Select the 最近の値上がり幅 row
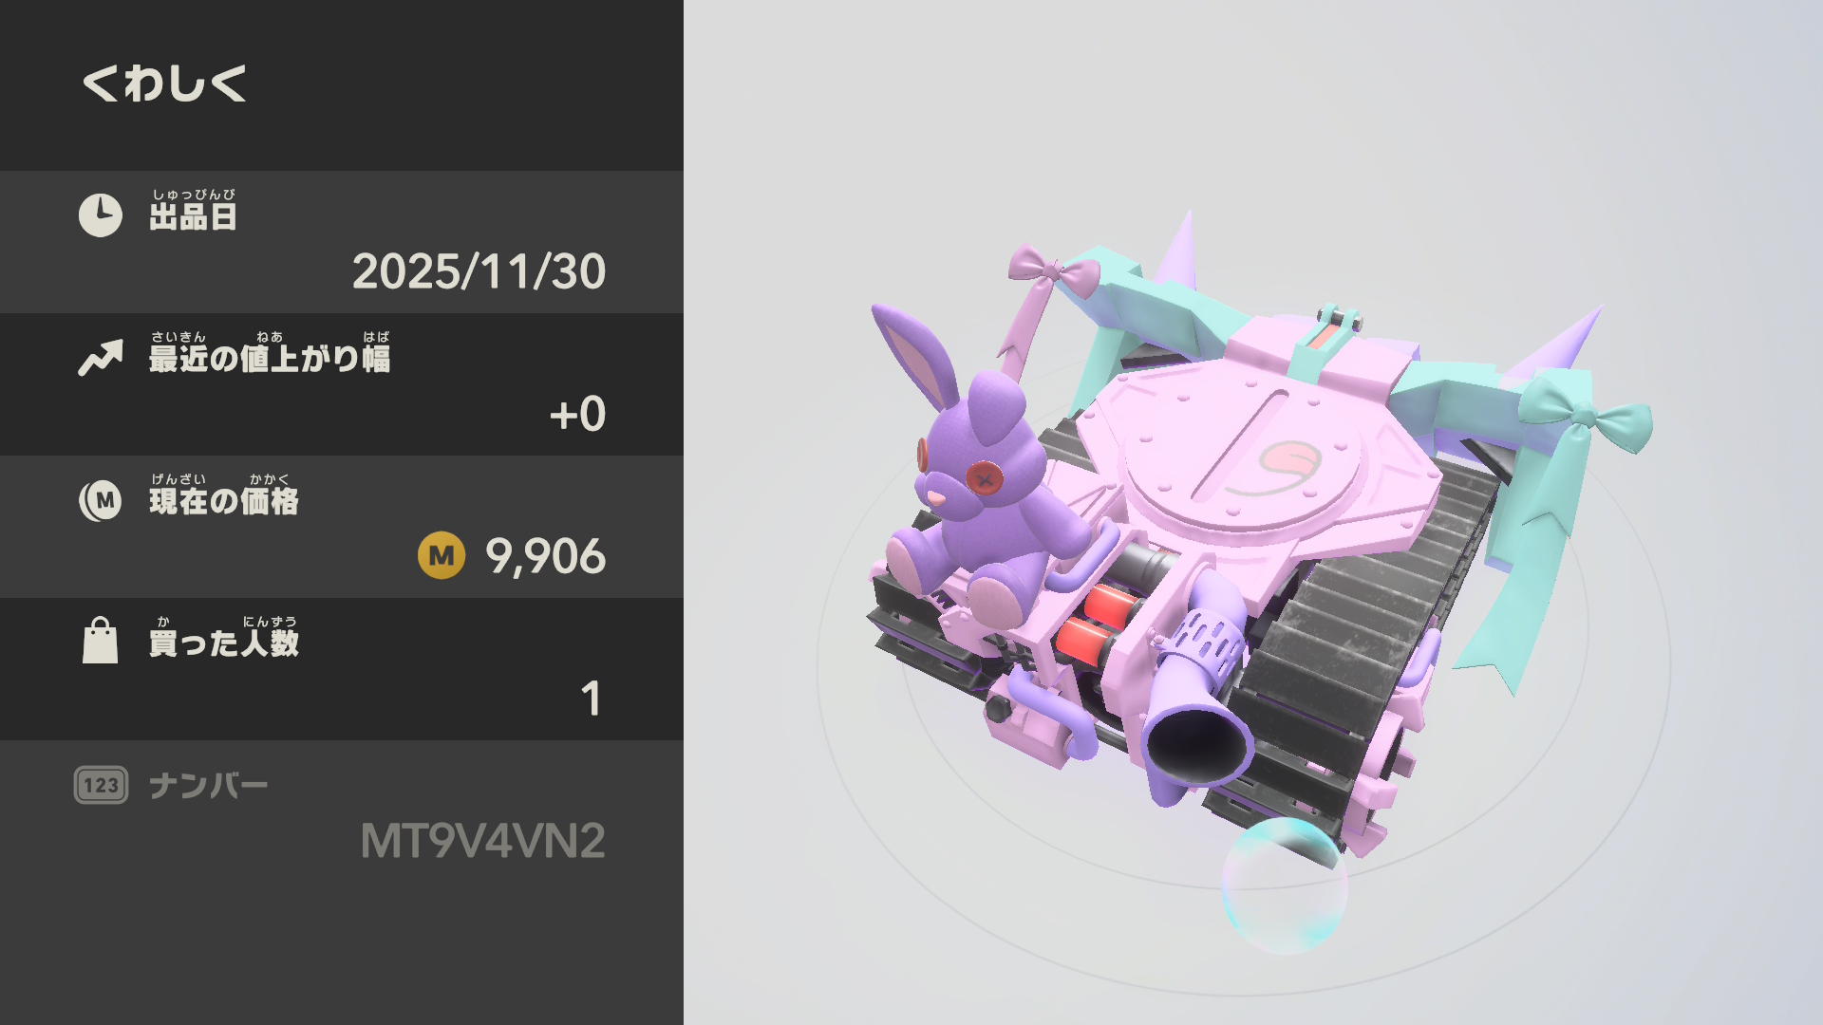 click(x=342, y=384)
